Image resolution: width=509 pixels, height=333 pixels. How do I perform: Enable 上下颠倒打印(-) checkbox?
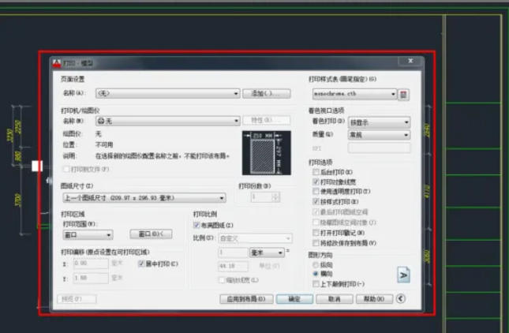coord(316,284)
